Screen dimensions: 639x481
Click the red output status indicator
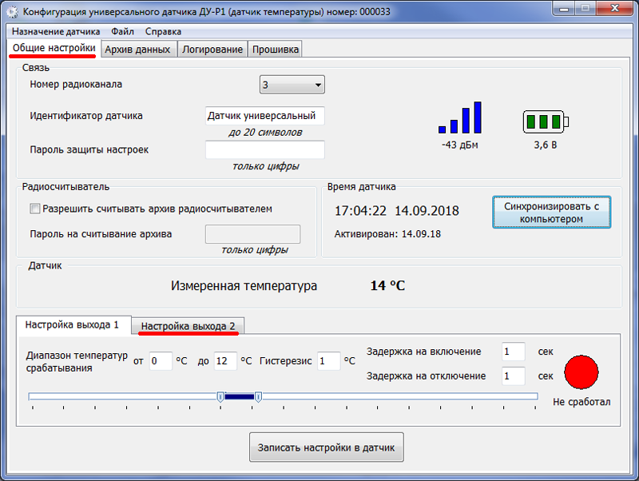[x=581, y=372]
